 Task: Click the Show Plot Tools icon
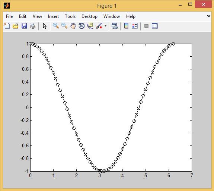155,26
